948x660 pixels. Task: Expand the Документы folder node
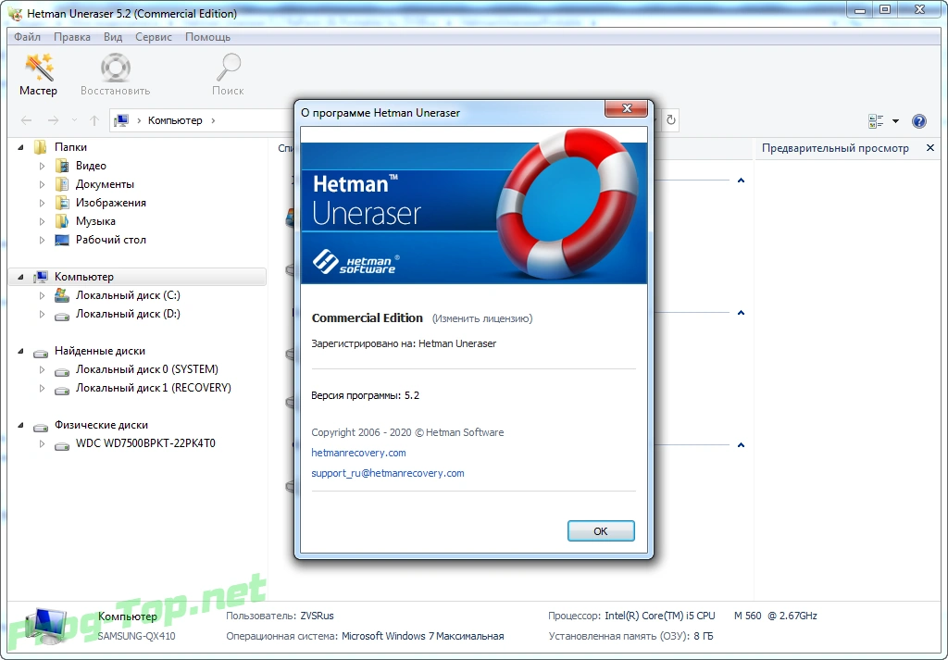[x=42, y=184]
